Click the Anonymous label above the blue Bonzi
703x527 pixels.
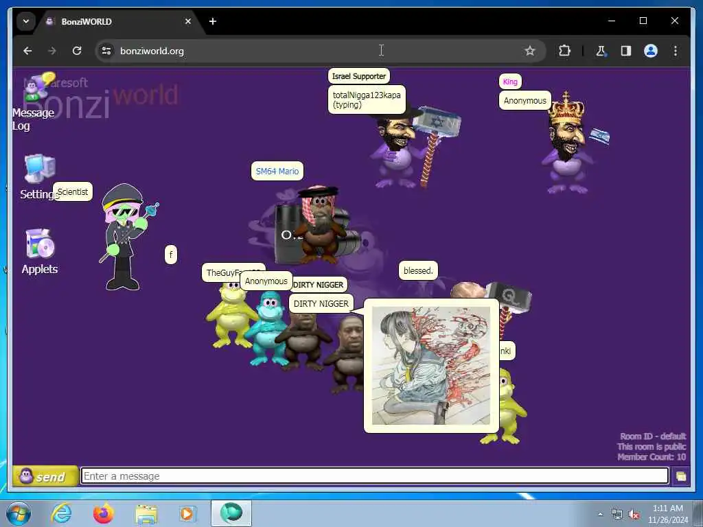(266, 281)
